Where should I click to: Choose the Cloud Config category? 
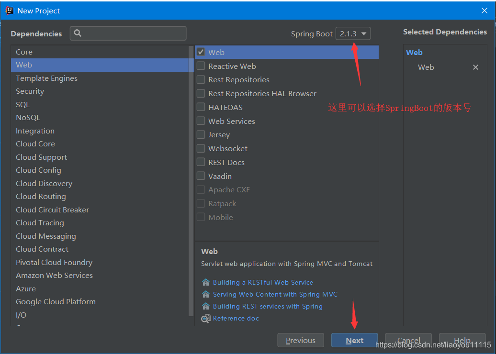coord(100,170)
